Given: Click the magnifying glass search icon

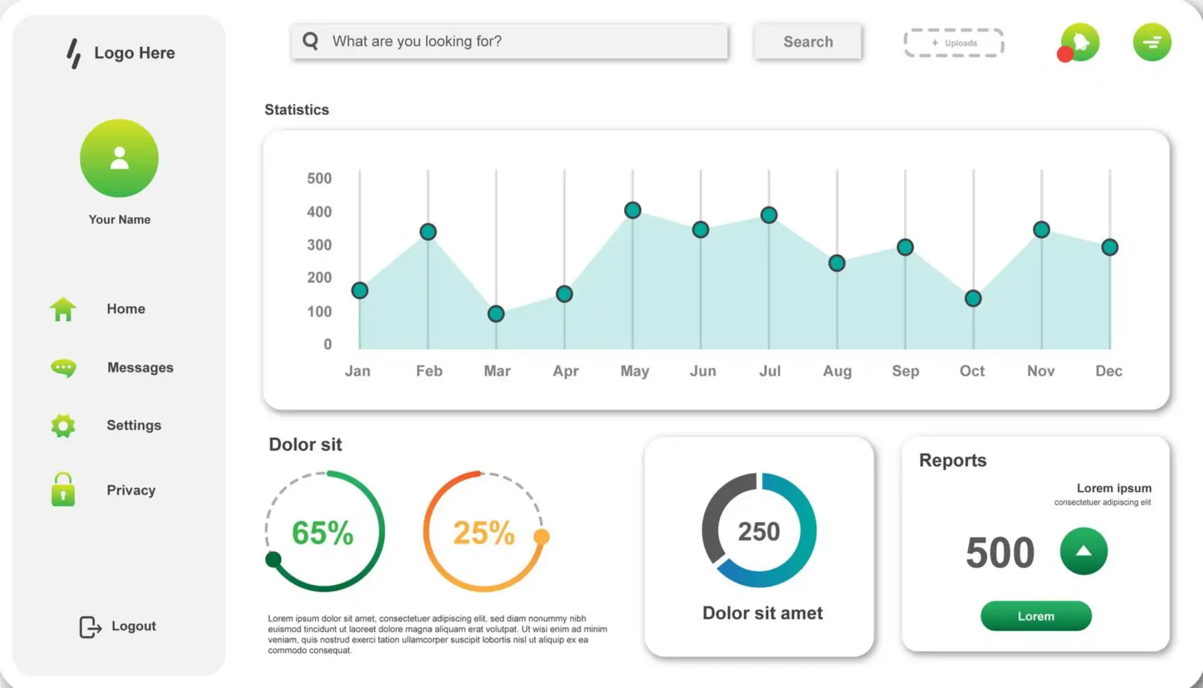Looking at the screenshot, I should click(x=311, y=41).
